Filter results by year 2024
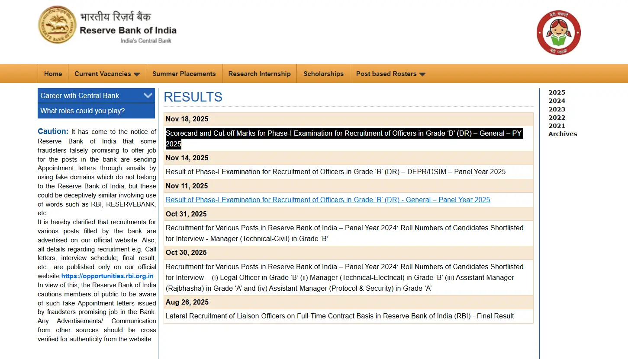The image size is (628, 359). [x=557, y=101]
